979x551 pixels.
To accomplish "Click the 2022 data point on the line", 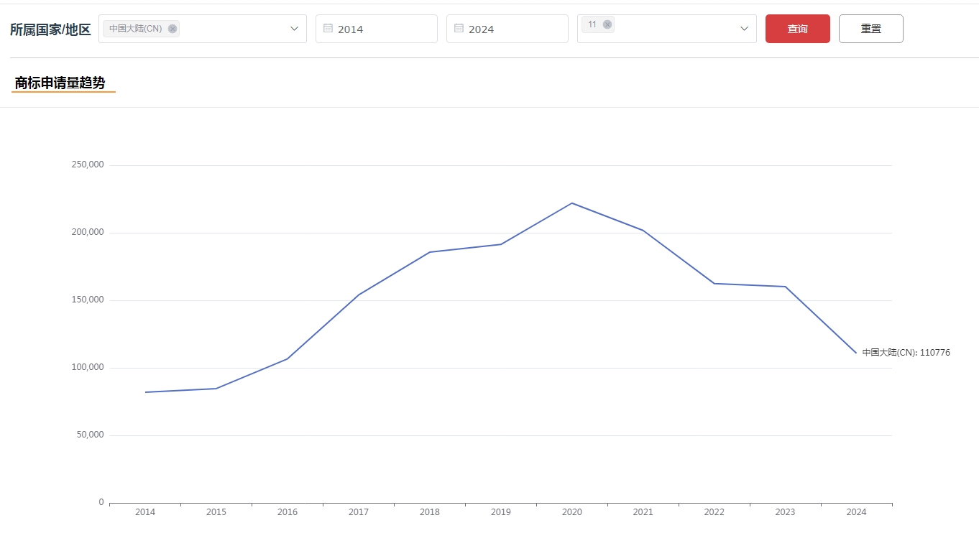I will [x=714, y=284].
